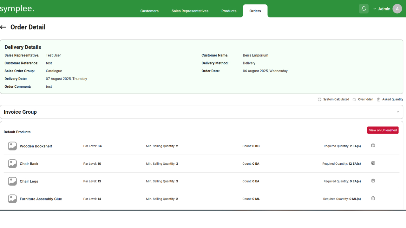Open the Sales Representatives tab
This screenshot has width=406, height=228.
tap(190, 11)
